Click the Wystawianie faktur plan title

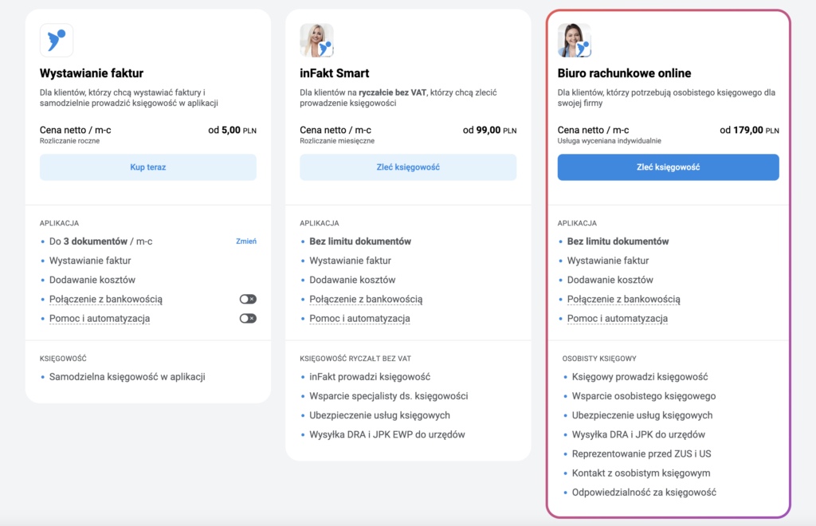tap(92, 73)
